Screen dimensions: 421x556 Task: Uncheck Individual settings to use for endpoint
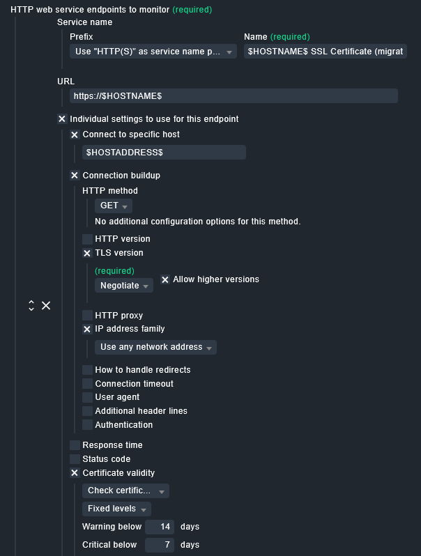tap(62, 119)
